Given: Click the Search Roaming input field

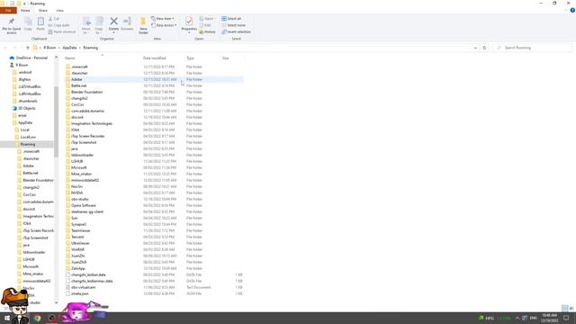Looking at the screenshot, I should (533, 48).
